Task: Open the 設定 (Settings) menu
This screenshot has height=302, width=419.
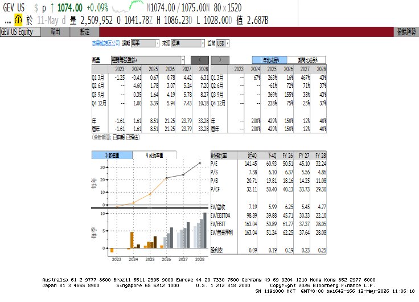Action: [x=85, y=32]
